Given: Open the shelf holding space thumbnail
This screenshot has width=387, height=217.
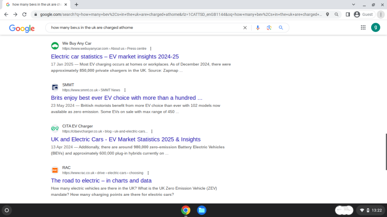Looking at the screenshot, I should coord(344,210).
